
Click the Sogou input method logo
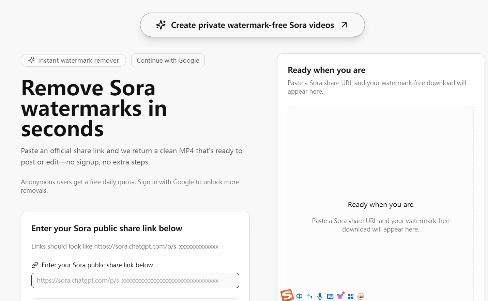(287, 295)
